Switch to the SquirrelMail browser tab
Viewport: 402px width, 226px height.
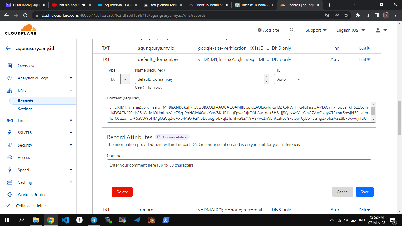(117, 5)
